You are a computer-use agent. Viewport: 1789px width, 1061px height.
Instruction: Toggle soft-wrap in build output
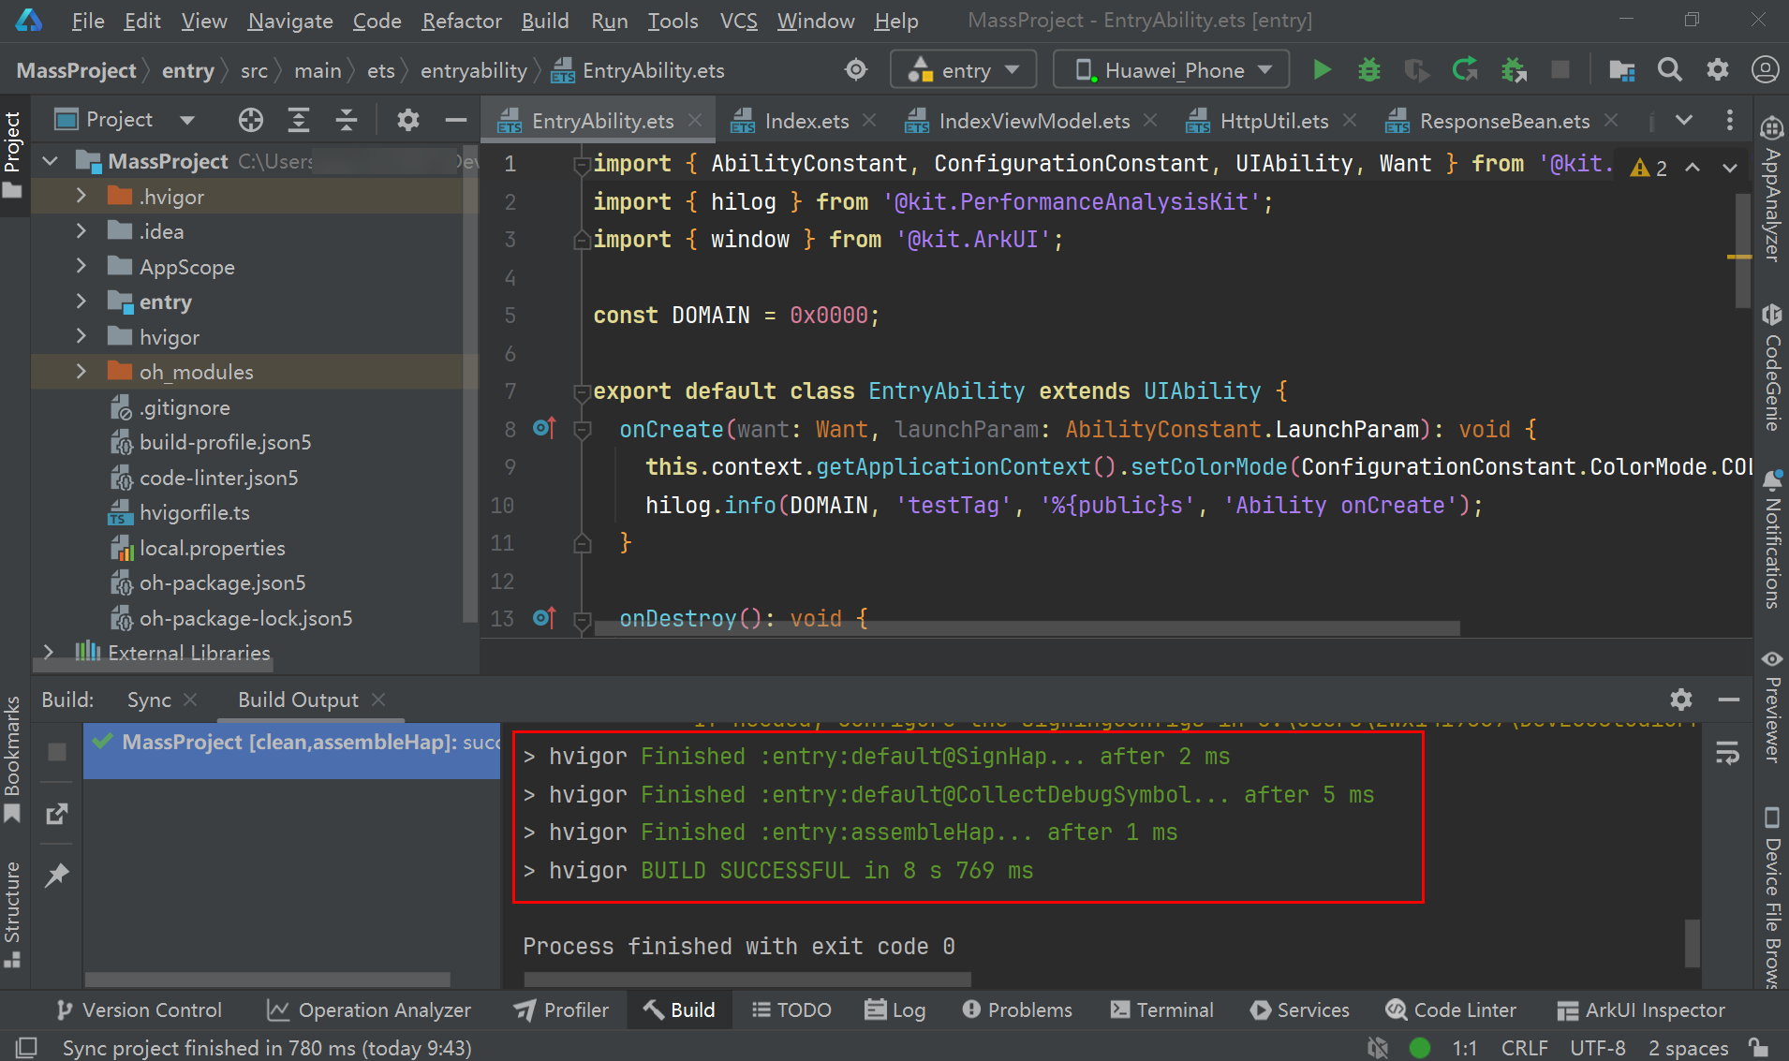[1727, 753]
